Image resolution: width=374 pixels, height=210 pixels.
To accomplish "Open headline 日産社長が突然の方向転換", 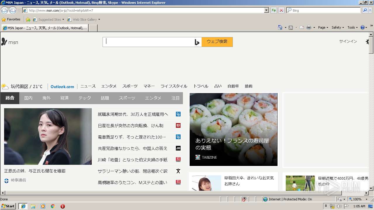I will coord(131,125).
